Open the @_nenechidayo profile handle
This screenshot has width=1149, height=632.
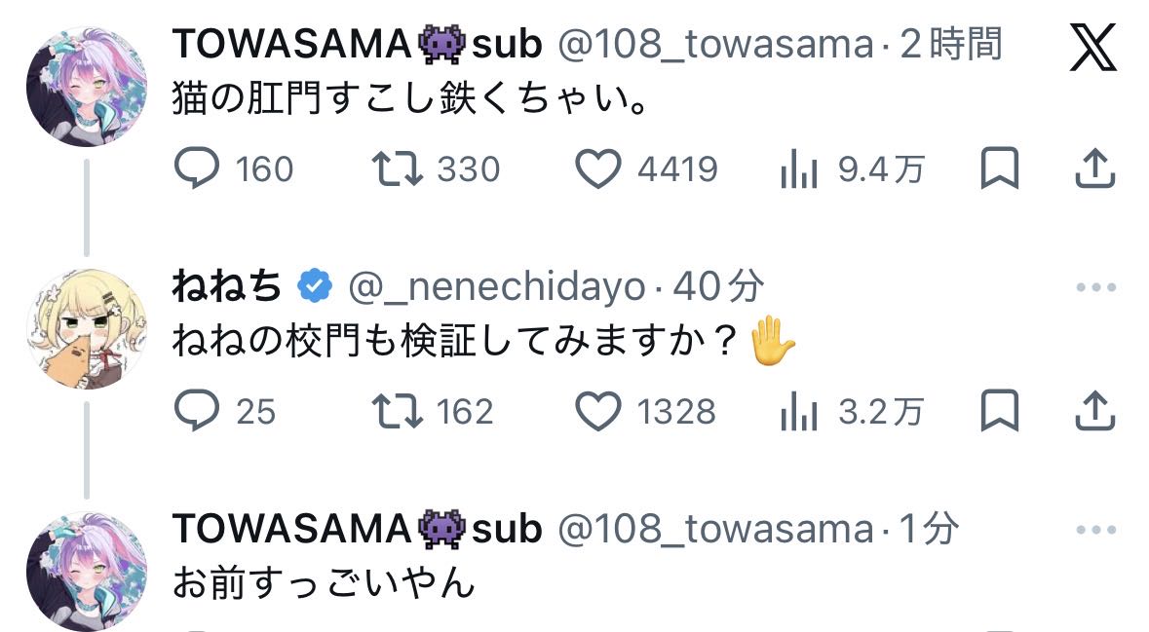(496, 287)
